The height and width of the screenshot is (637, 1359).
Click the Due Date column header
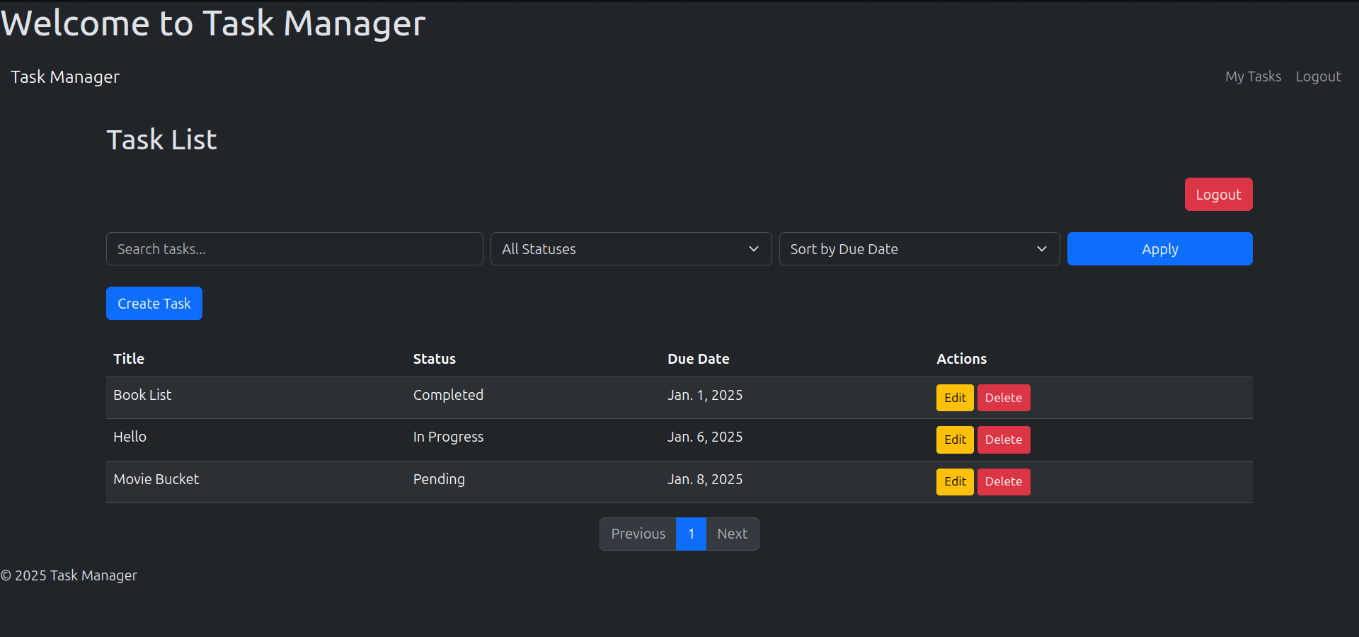pyautogui.click(x=698, y=359)
